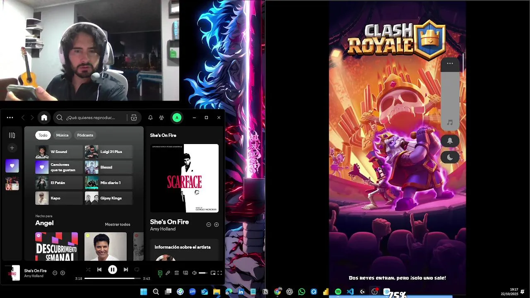Screen dimensions: 530x298
Task: Open Amy Holland in the side panel
Action: pyautogui.click(x=163, y=229)
